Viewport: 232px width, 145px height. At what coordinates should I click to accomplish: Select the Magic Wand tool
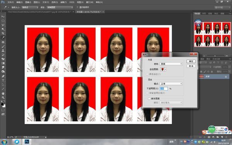(3, 29)
